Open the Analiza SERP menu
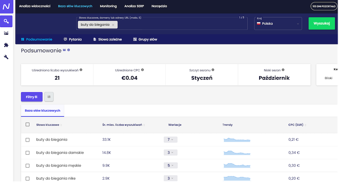The width and height of the screenshot is (340, 183). coord(134,6)
